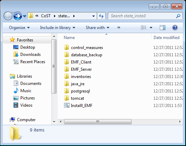Open the recent pages dropdown arrow

24,16
